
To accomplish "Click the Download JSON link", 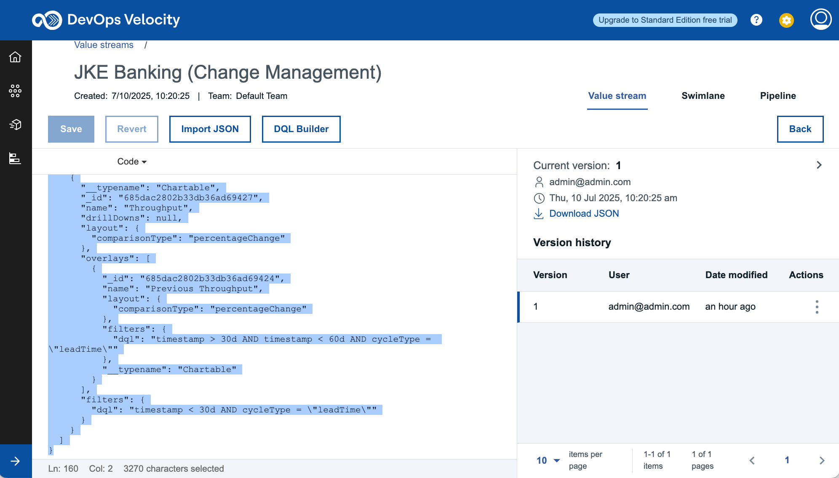I will pyautogui.click(x=584, y=214).
